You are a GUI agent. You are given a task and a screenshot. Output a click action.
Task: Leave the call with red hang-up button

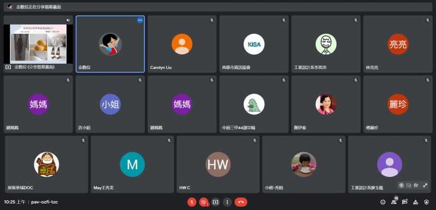tap(241, 202)
